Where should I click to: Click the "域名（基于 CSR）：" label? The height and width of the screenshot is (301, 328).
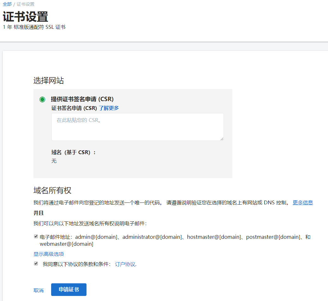point(73,152)
